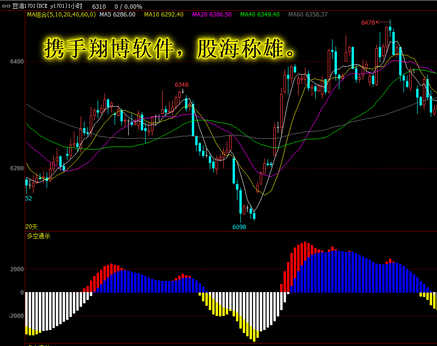This screenshot has height=346, width=437.
Task: Click the latest price 6310 in header
Action: tap(99, 6)
